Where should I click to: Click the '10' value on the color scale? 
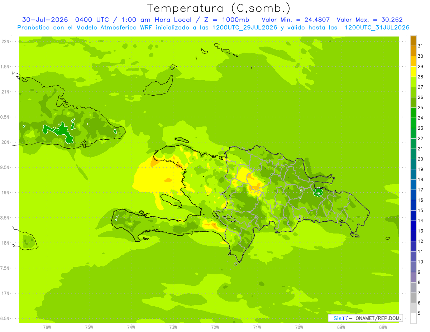tap(421, 262)
